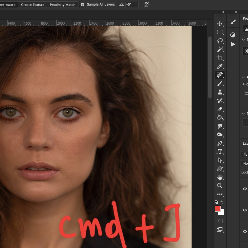Choose the Create Texture option
The image size is (248, 248).
[32, 5]
